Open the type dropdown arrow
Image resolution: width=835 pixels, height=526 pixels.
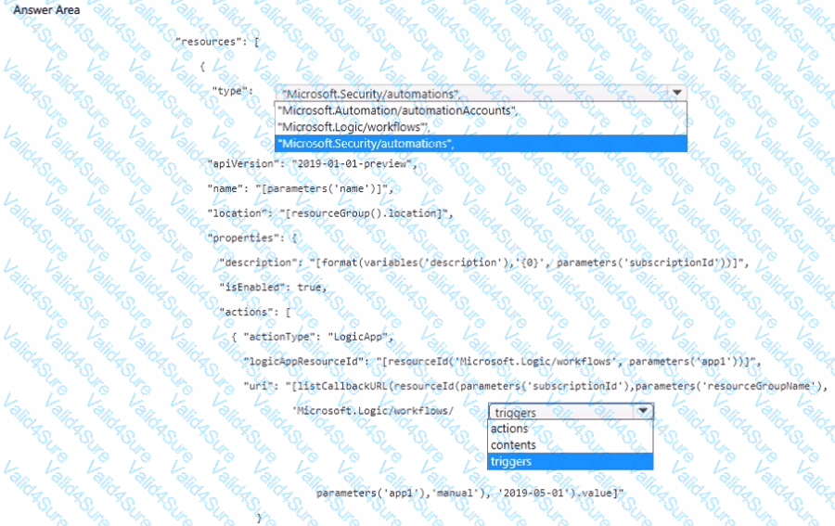point(676,93)
